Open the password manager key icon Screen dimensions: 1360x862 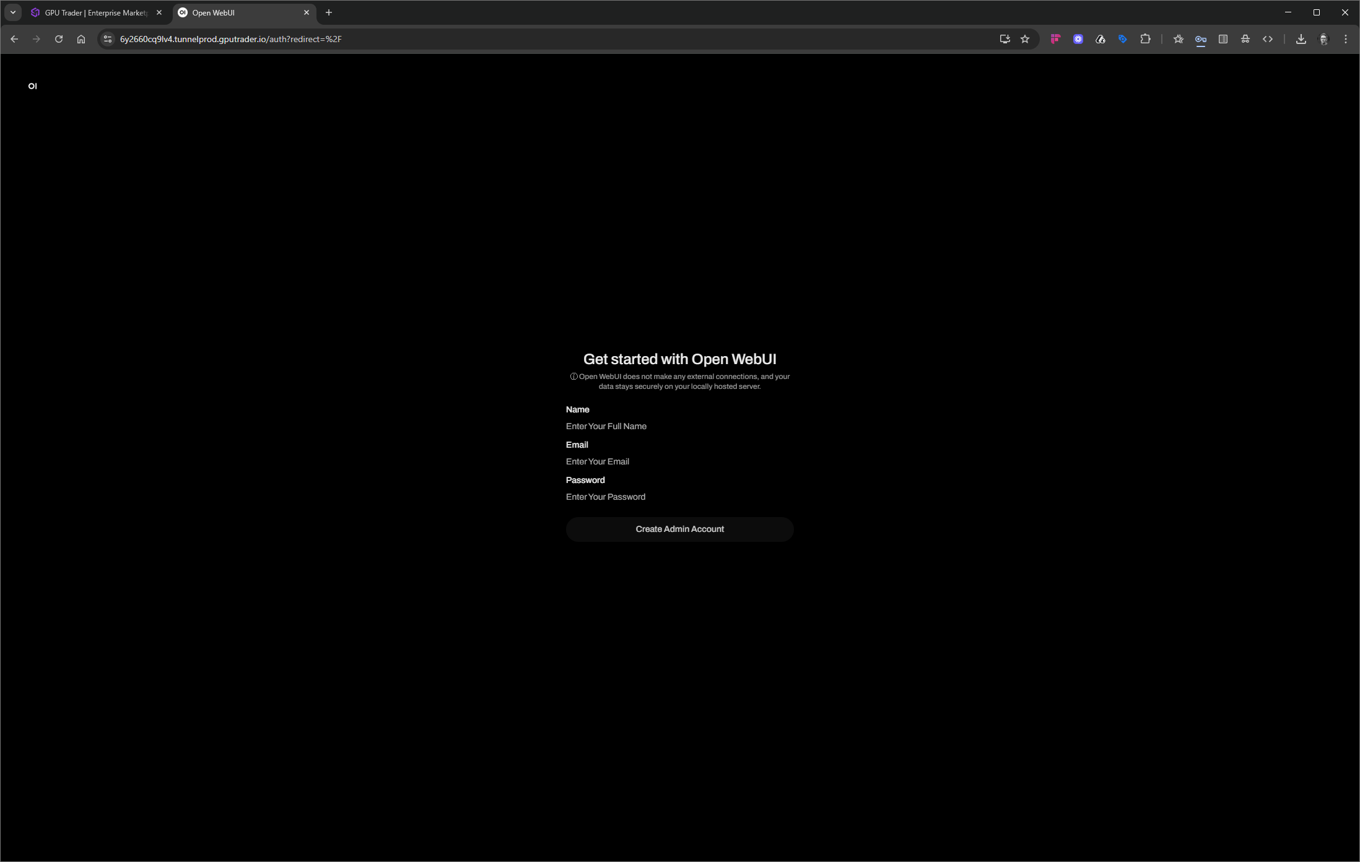(1200, 39)
